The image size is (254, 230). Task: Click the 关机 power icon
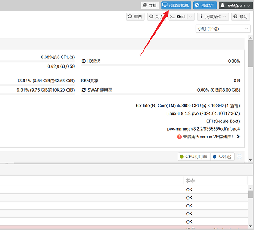tap(151, 17)
